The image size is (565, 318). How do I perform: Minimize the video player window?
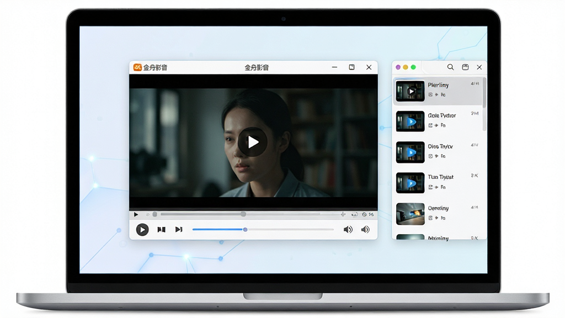334,67
